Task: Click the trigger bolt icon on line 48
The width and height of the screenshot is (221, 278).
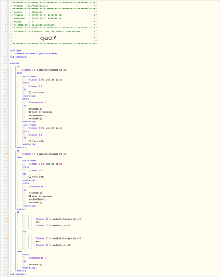Action: pos(8,154)
